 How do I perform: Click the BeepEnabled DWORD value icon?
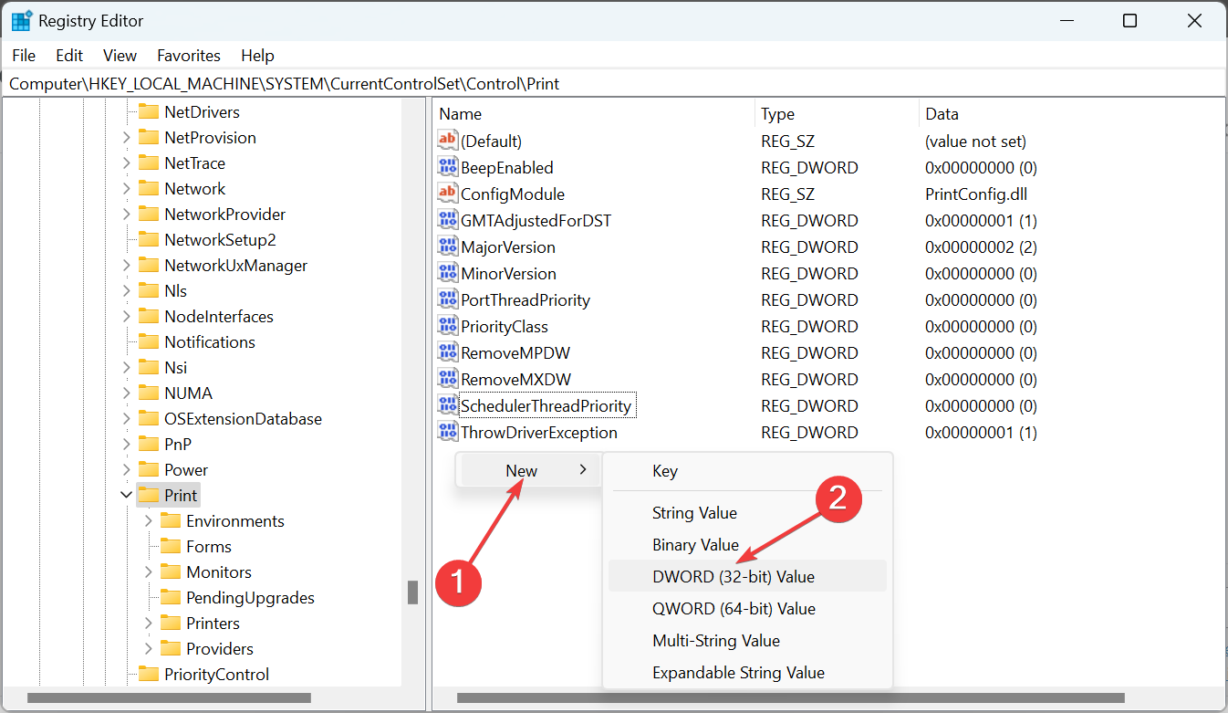[448, 167]
